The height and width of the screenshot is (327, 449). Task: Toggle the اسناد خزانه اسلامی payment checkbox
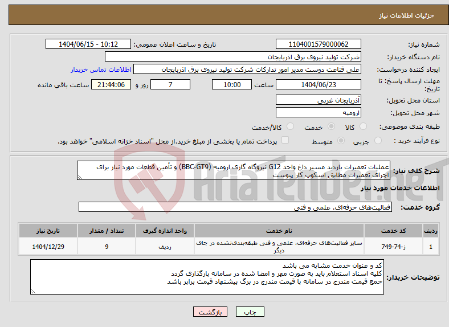coord(285,140)
